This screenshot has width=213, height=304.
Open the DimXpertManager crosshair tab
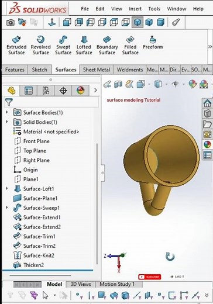click(63, 91)
